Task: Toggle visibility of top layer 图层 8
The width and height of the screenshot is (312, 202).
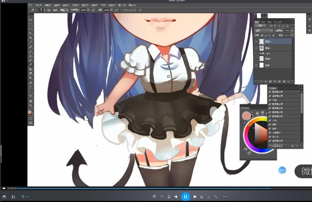Action: click(256, 41)
